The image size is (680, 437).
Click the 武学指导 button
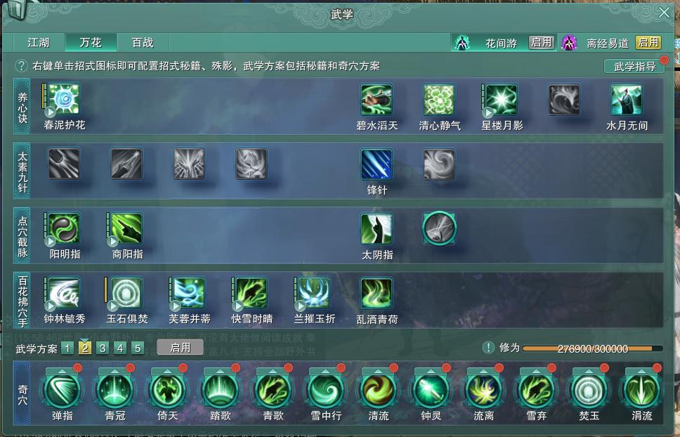point(634,66)
